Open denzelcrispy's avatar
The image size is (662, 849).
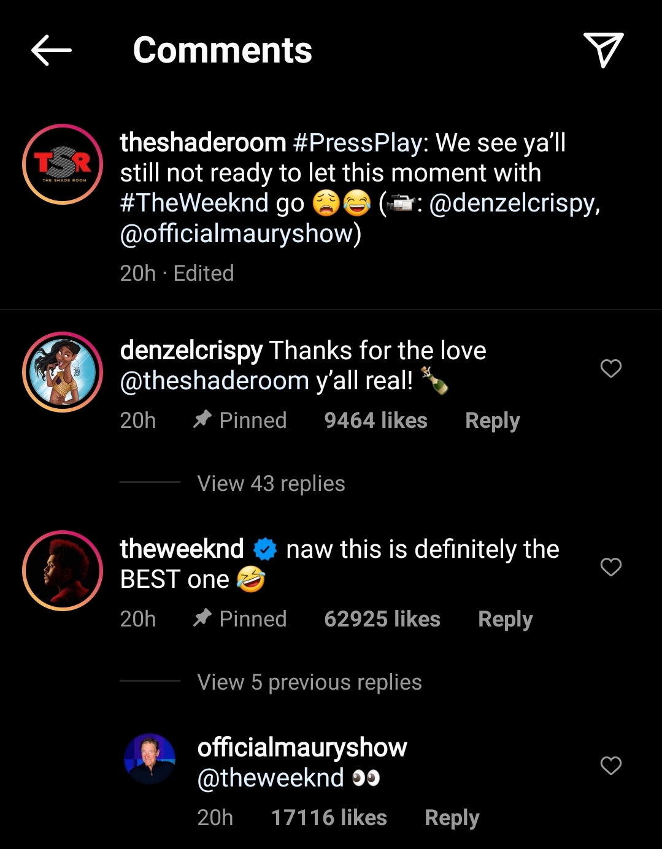pyautogui.click(x=63, y=372)
